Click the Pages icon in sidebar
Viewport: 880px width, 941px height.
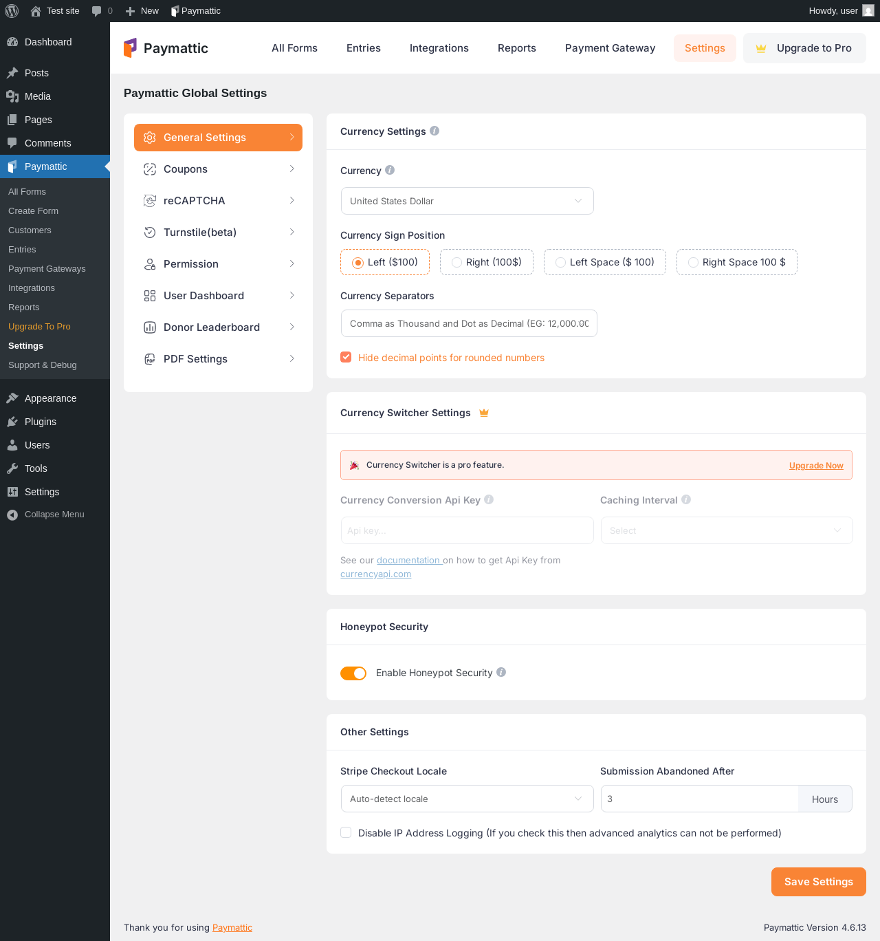click(12, 120)
